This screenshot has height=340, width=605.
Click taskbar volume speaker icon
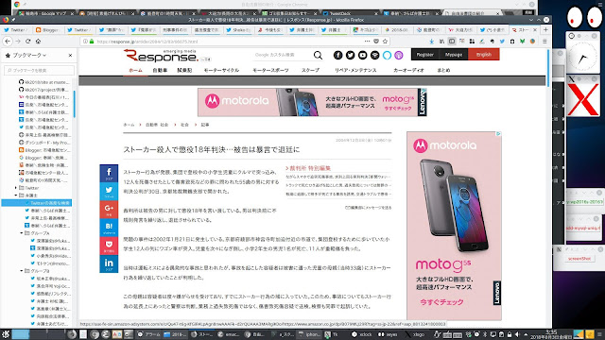point(517,334)
